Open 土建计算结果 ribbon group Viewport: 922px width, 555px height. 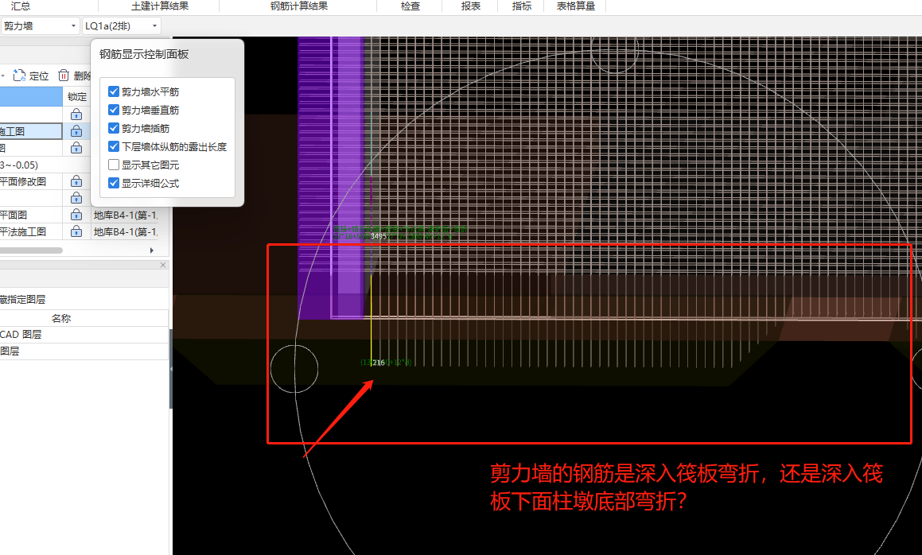click(x=160, y=6)
